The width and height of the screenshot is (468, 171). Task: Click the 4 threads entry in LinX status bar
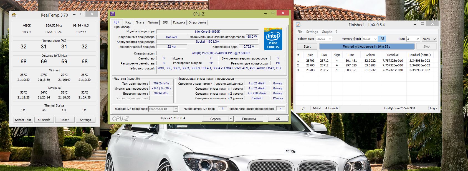click(332, 108)
